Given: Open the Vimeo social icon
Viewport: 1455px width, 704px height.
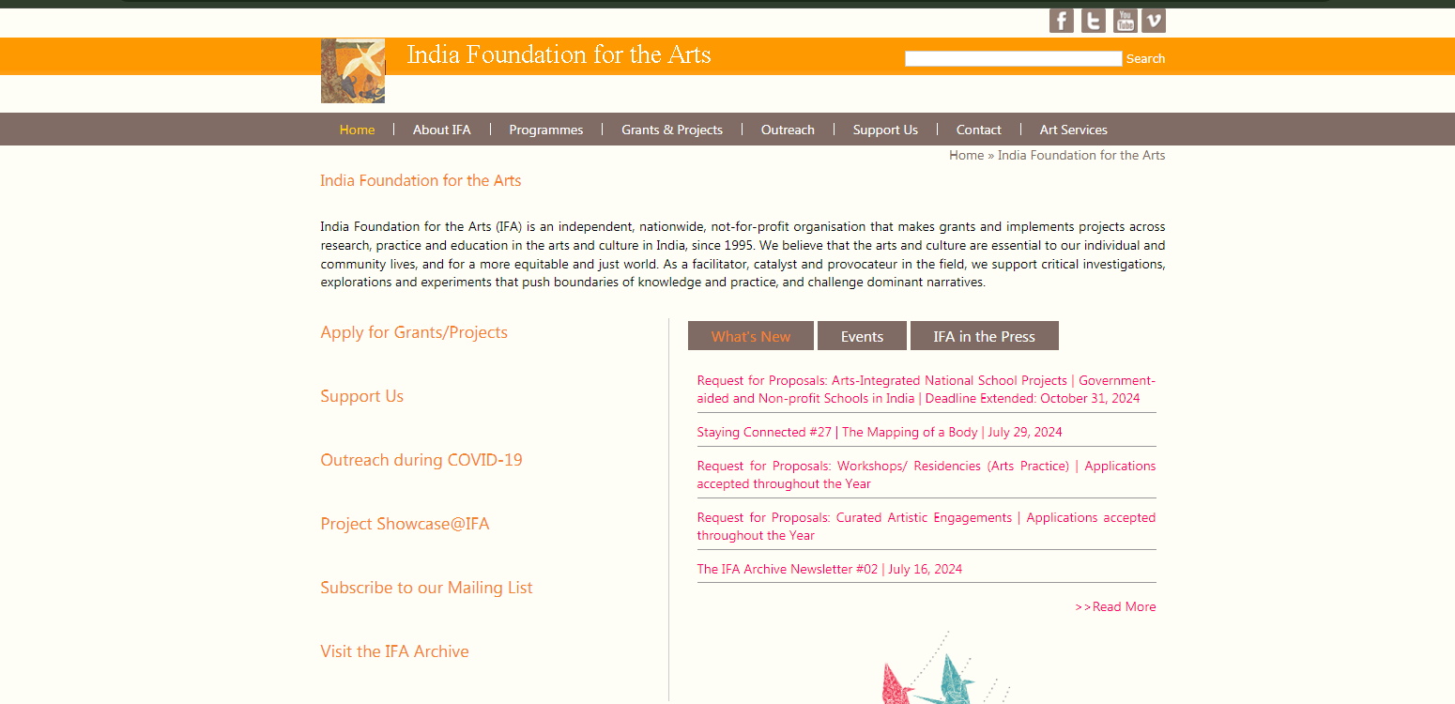Looking at the screenshot, I should pyautogui.click(x=1153, y=21).
